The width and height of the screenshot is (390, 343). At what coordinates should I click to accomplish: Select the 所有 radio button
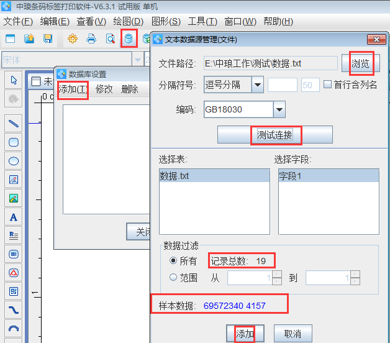pyautogui.click(x=173, y=261)
